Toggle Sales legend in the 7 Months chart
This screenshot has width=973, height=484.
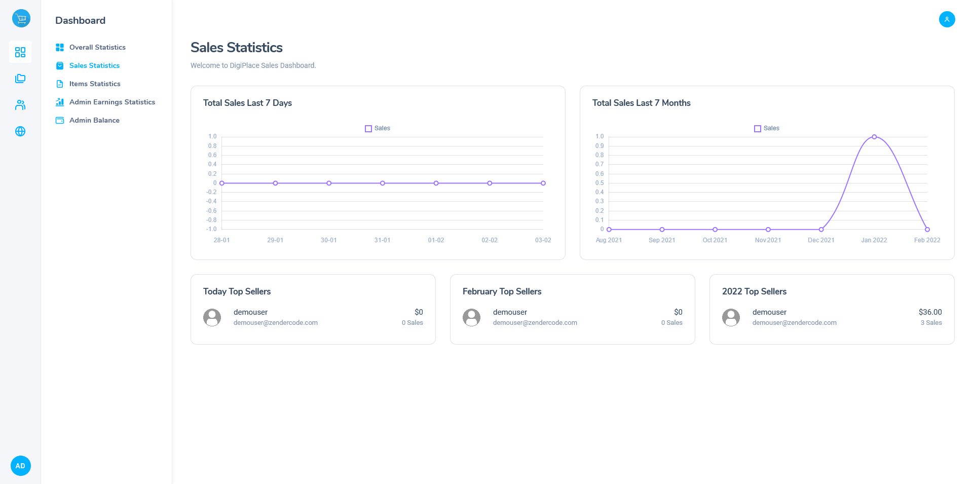(767, 128)
